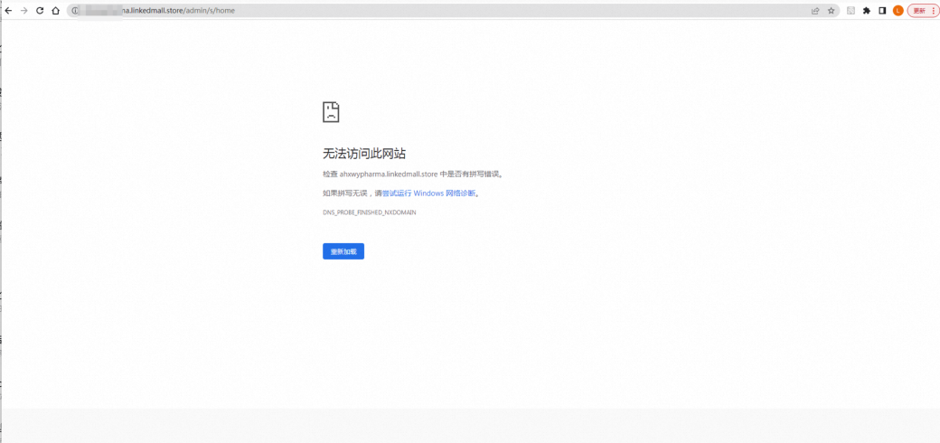Viewport: 940px width, 443px height.
Task: Click the forward navigation arrow
Action: (x=24, y=11)
